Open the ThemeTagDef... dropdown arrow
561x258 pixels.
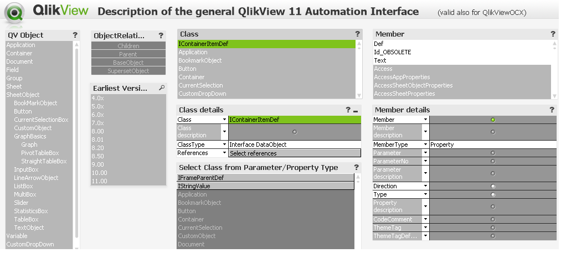pos(425,236)
